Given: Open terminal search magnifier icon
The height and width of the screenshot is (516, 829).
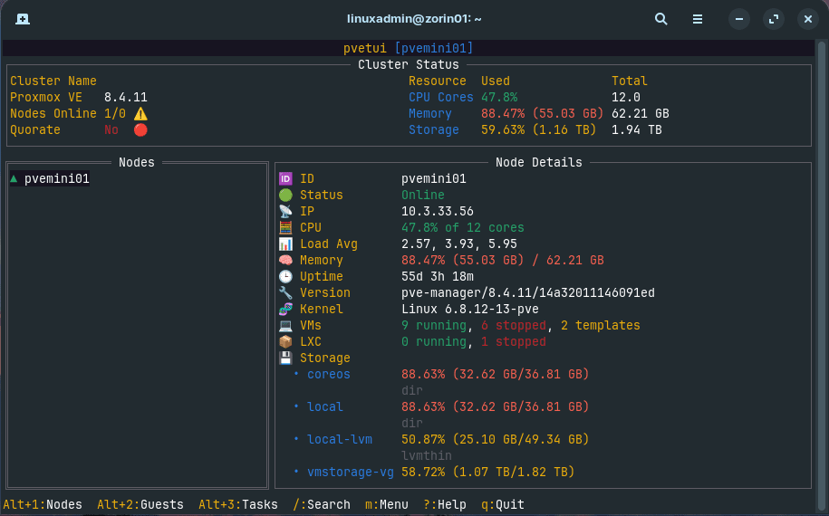Looking at the screenshot, I should click(x=661, y=19).
